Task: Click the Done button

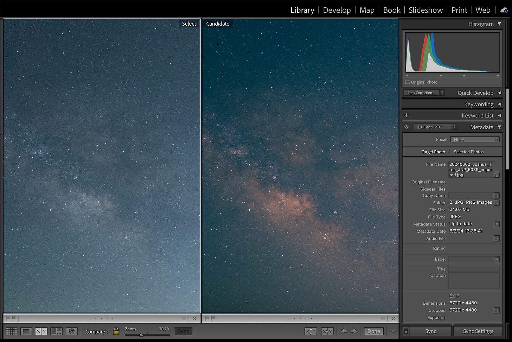Action: pos(373,331)
